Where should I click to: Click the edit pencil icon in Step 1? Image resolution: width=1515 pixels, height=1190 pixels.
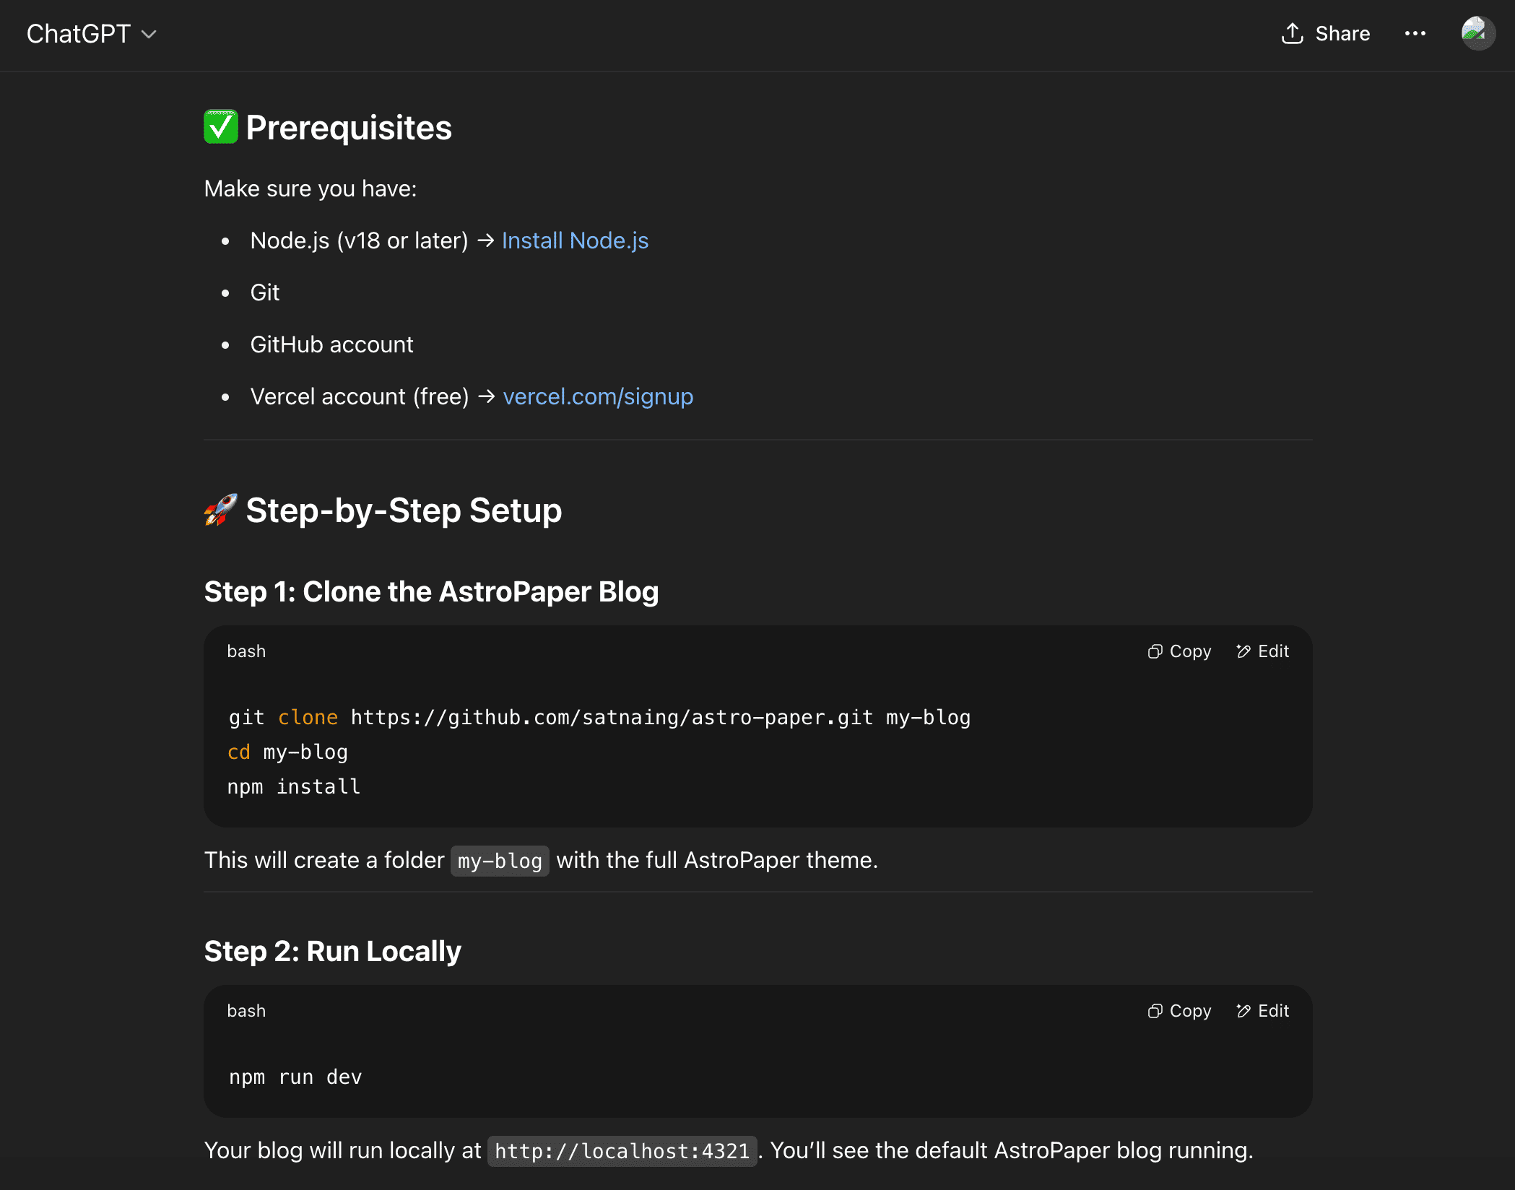(1243, 651)
